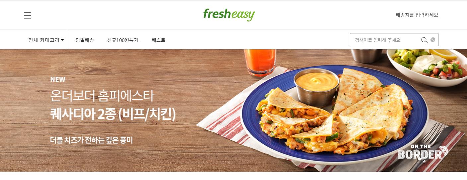
Task: Select the 베스트 menu item
Action: [158, 40]
